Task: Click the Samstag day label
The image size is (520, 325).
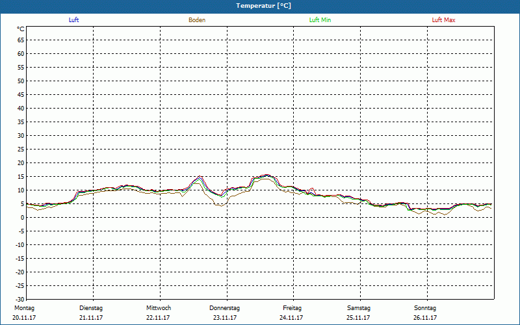Action: click(x=359, y=308)
